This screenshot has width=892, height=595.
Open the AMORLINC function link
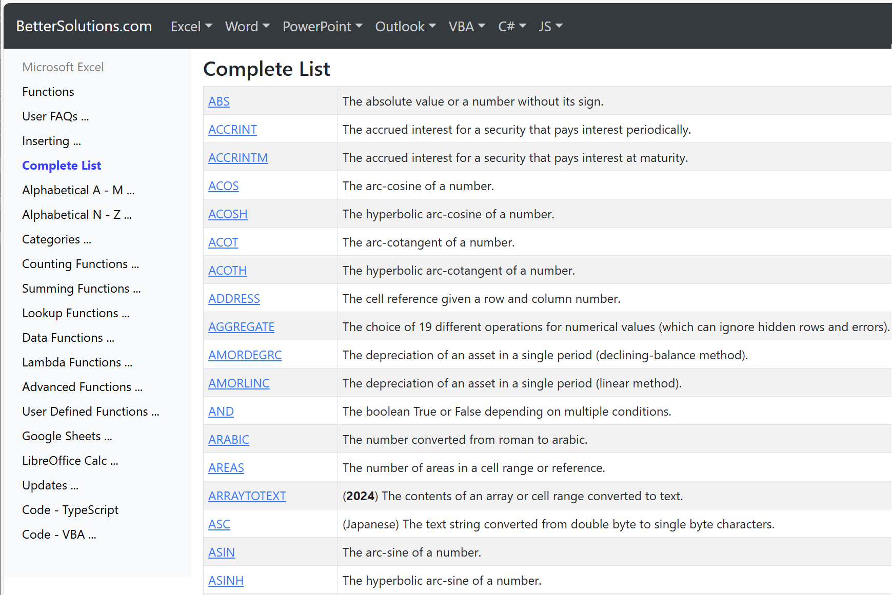pyautogui.click(x=239, y=383)
